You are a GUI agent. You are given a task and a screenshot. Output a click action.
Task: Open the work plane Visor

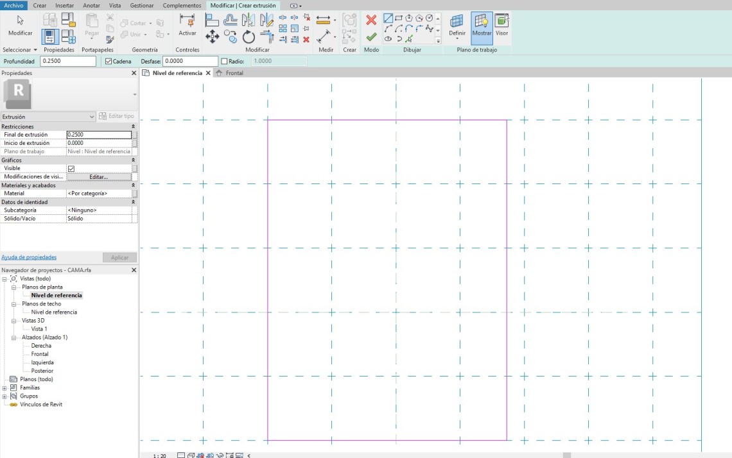(501, 26)
